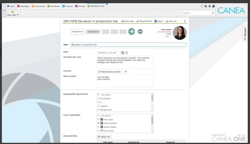
Task: Open Attached files paperclip link
Action: 144,21
